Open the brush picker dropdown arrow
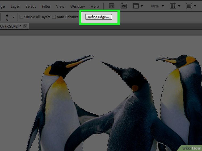This screenshot has width=202, height=151. coord(13,17)
